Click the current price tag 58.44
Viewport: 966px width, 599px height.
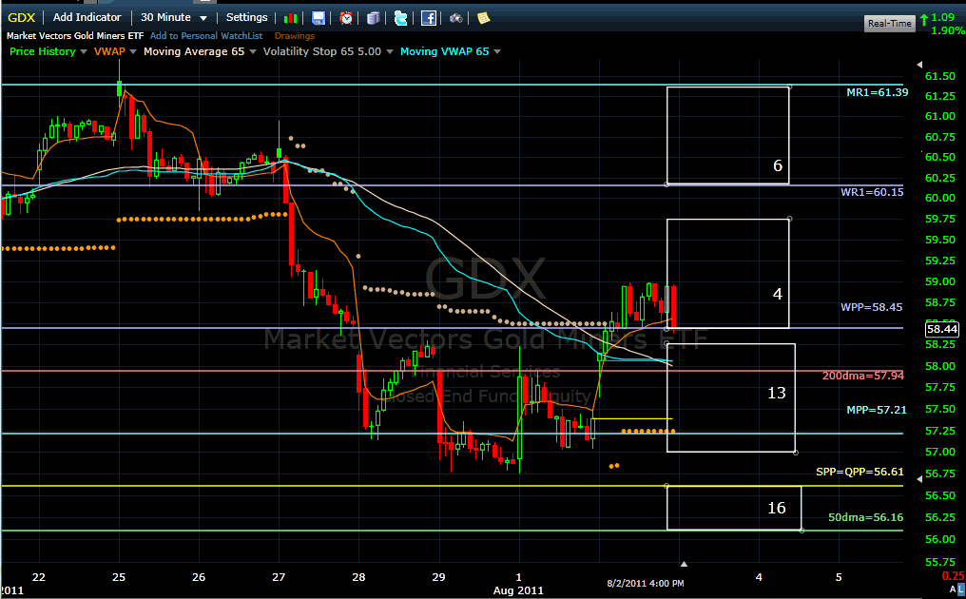tap(942, 329)
